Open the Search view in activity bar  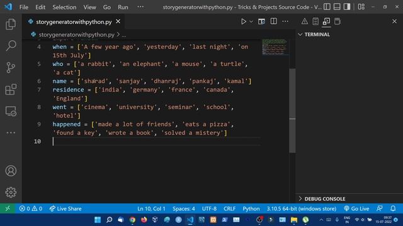coord(11,46)
